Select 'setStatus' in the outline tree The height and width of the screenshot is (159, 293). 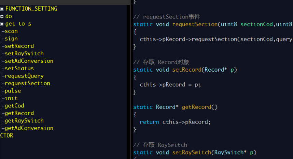(19, 69)
